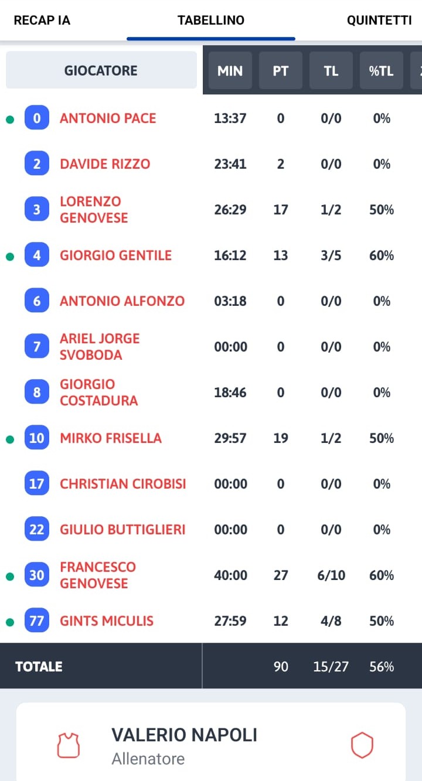
Task: Click jersey number 0 badge
Action: pyautogui.click(x=37, y=118)
